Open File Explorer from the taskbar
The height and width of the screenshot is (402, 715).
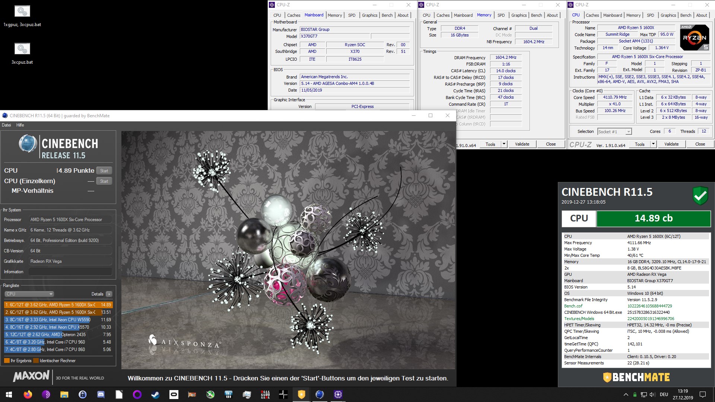[64, 395]
